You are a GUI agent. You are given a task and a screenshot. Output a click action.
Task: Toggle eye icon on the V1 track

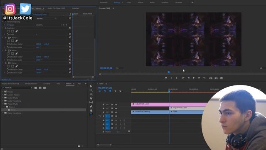click(116, 116)
